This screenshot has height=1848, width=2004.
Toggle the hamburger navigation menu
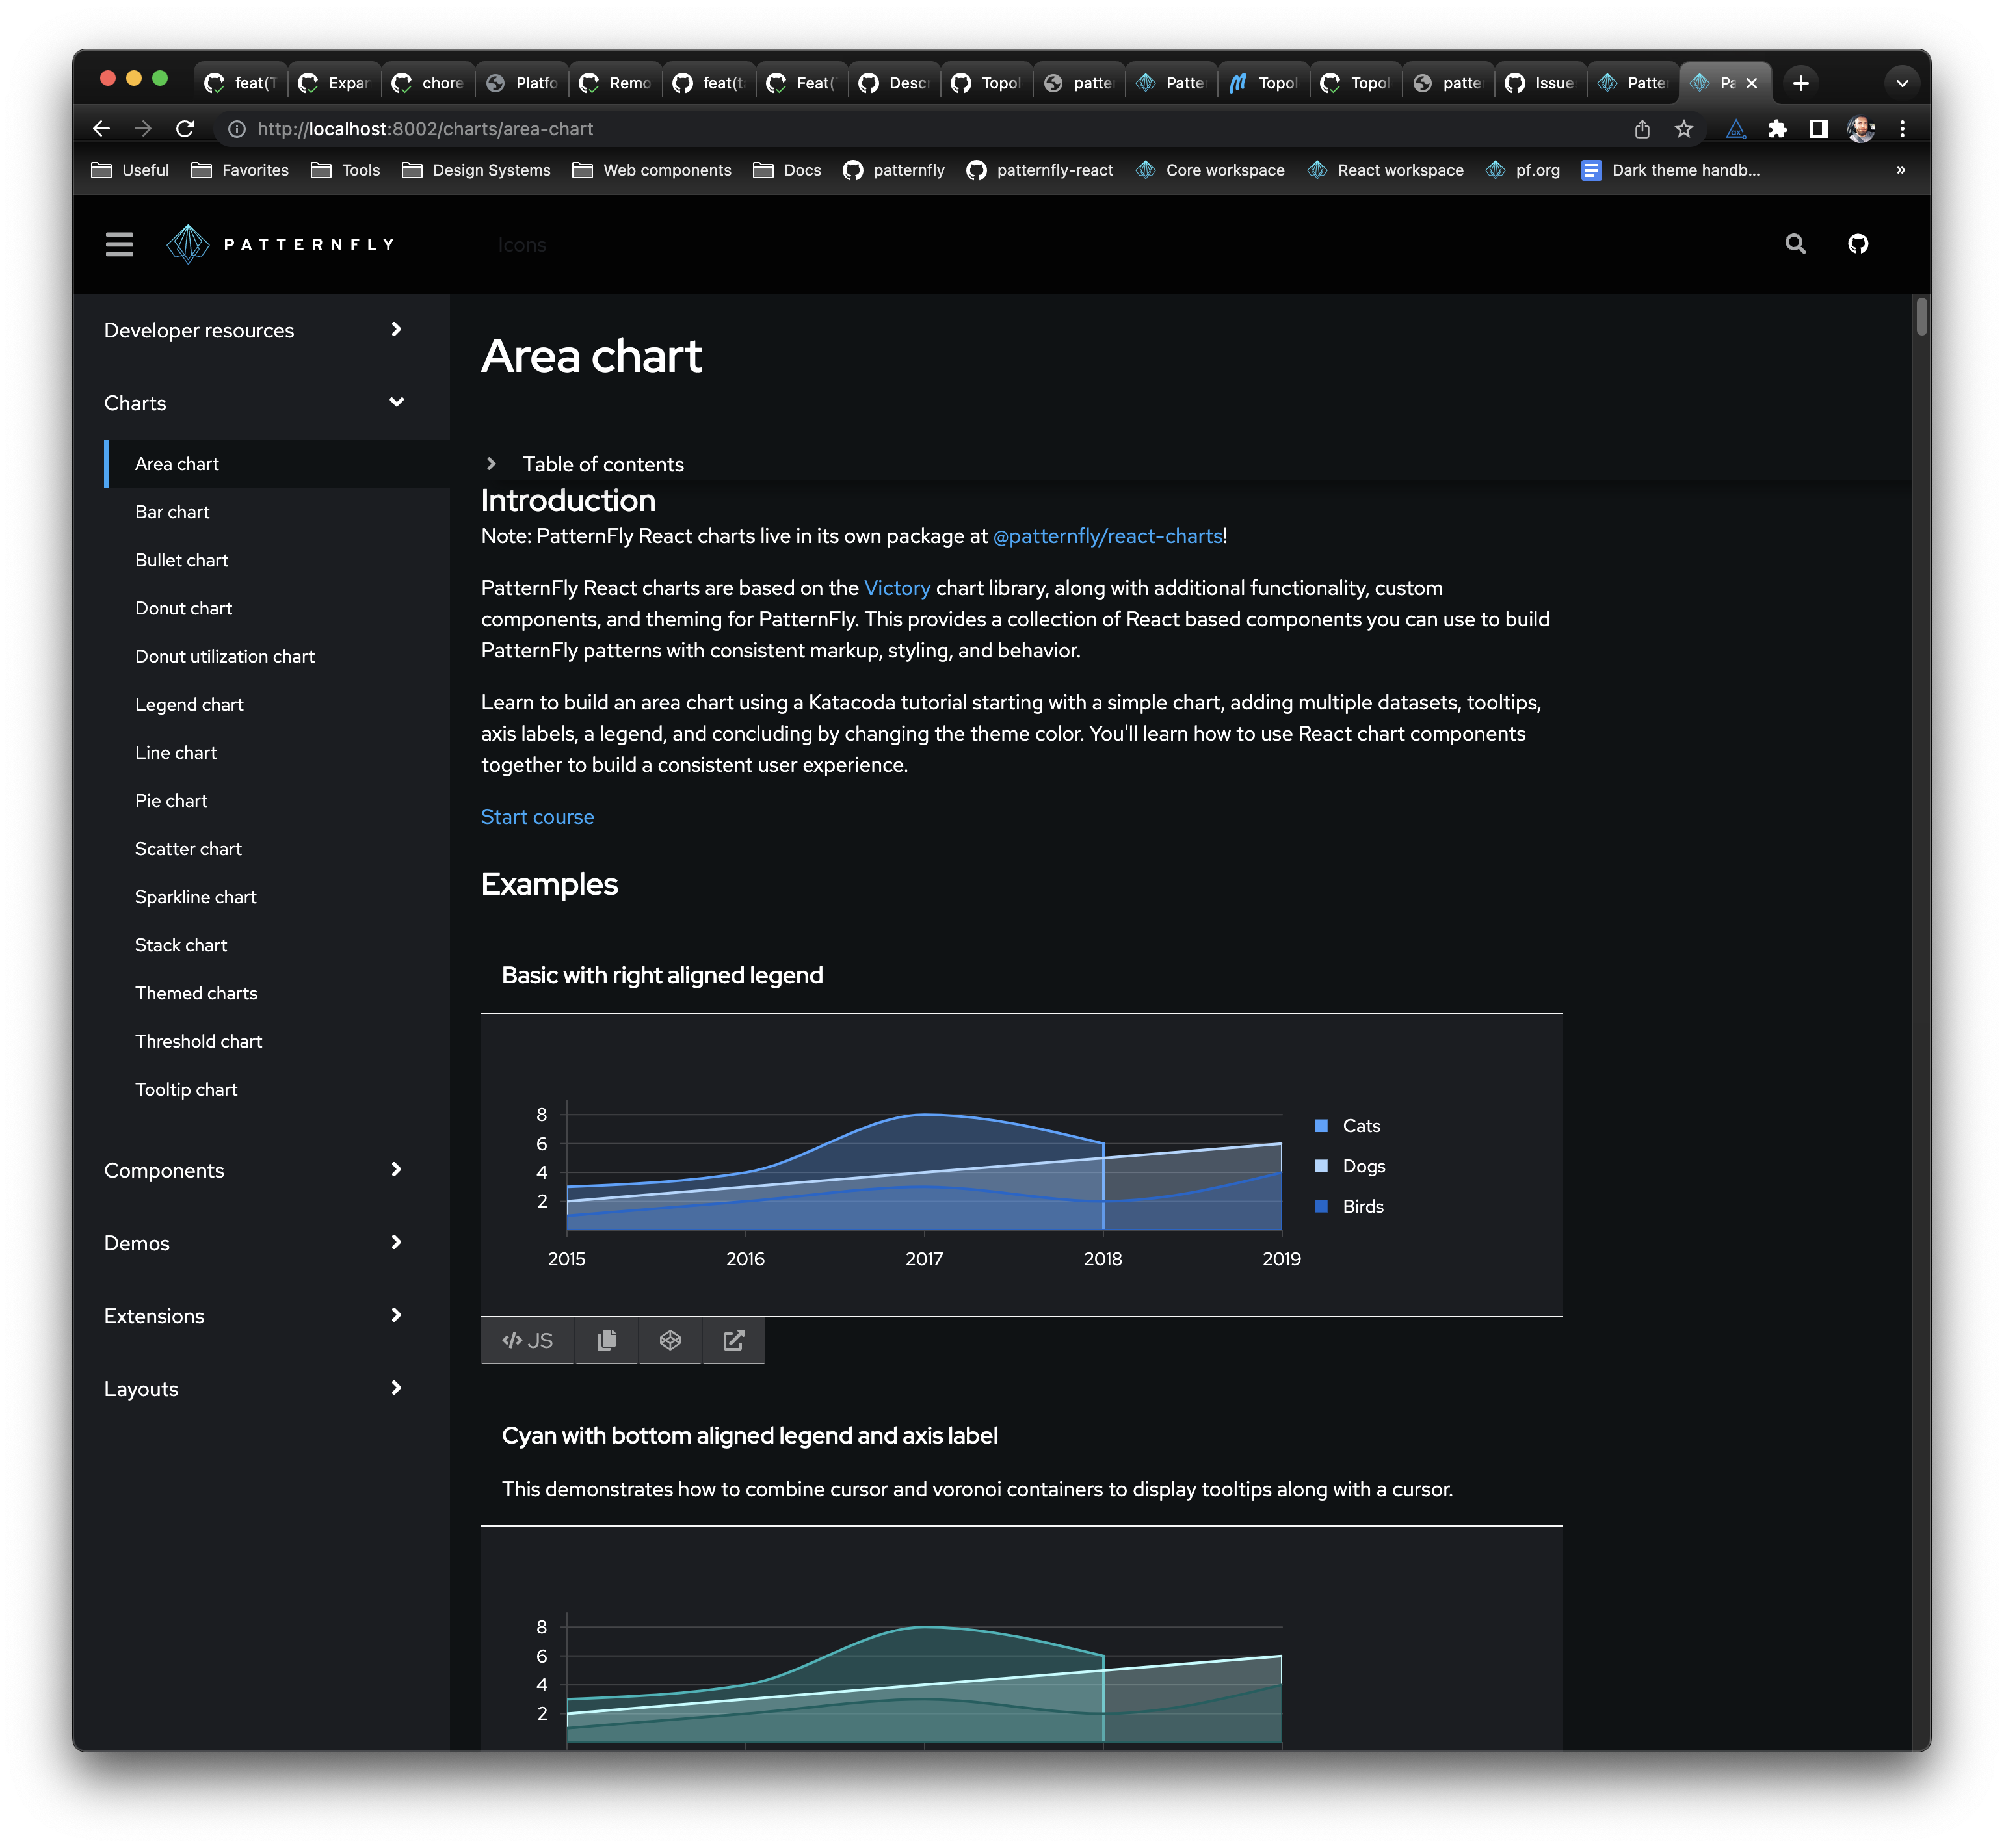119,244
